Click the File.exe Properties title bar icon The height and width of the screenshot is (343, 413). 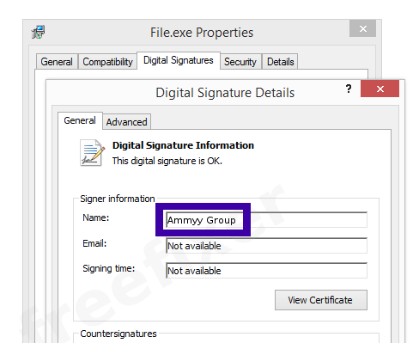38,32
